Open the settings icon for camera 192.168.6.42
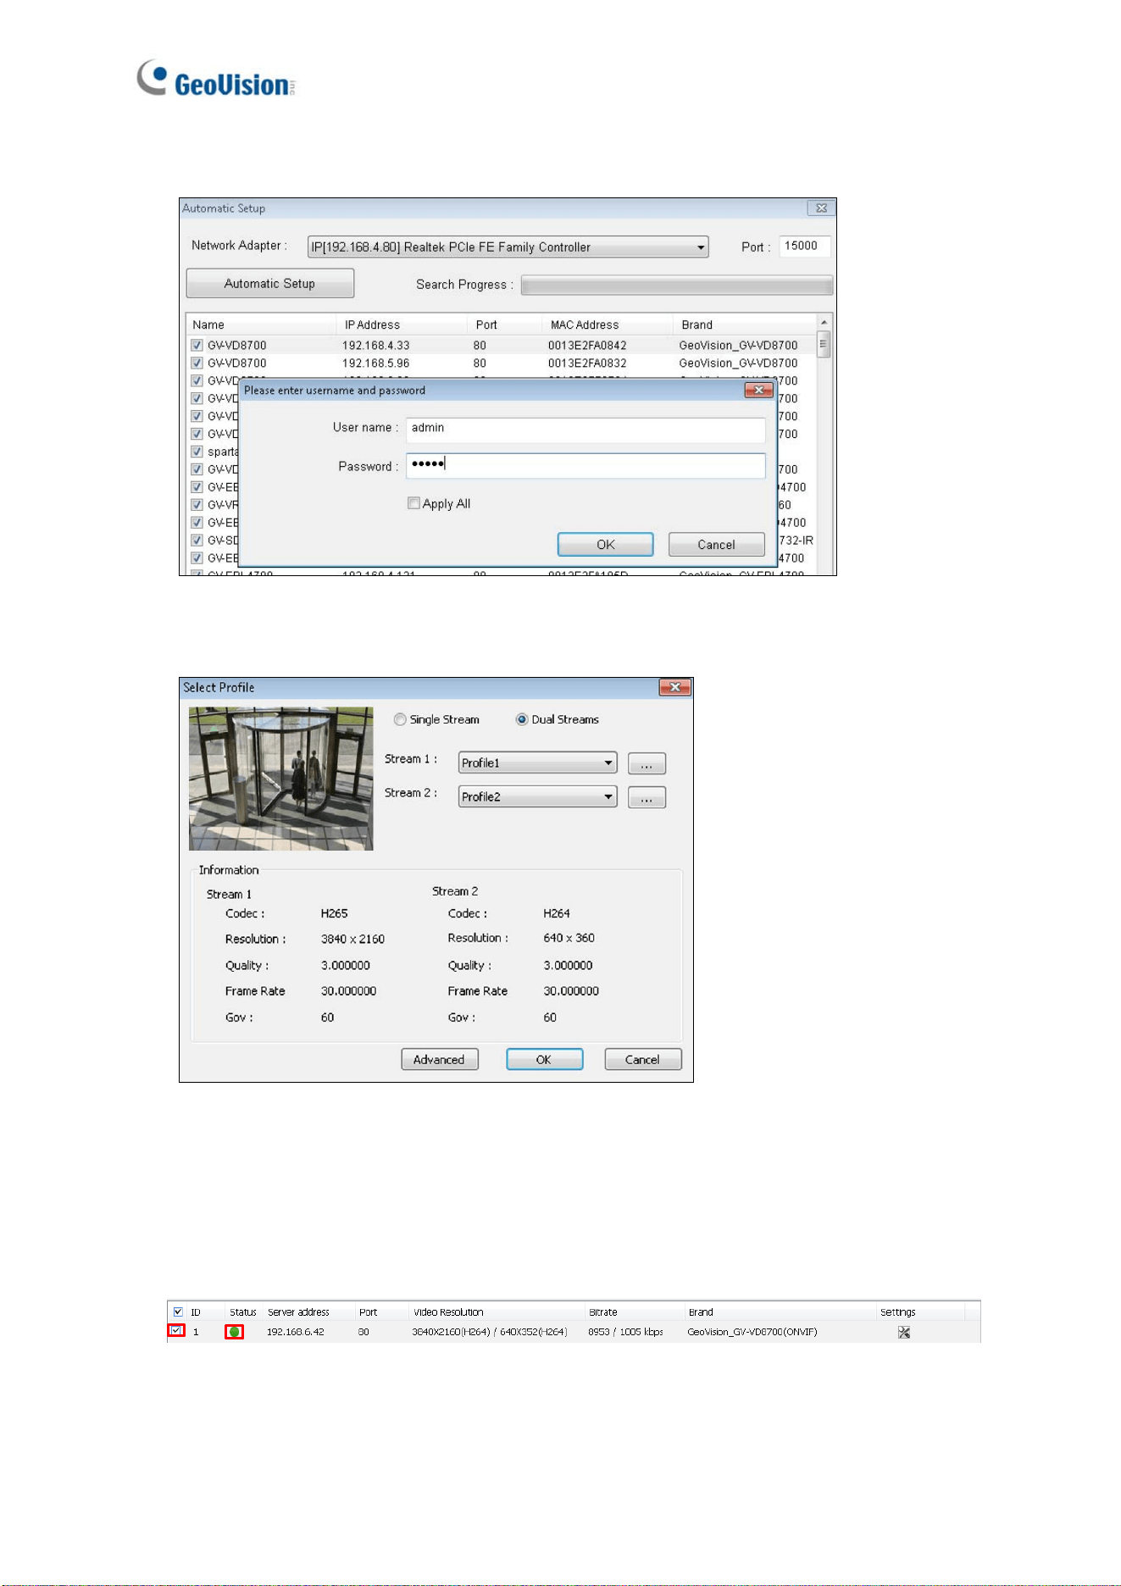Viewport: 1121px width, 1586px height. pos(903,1332)
